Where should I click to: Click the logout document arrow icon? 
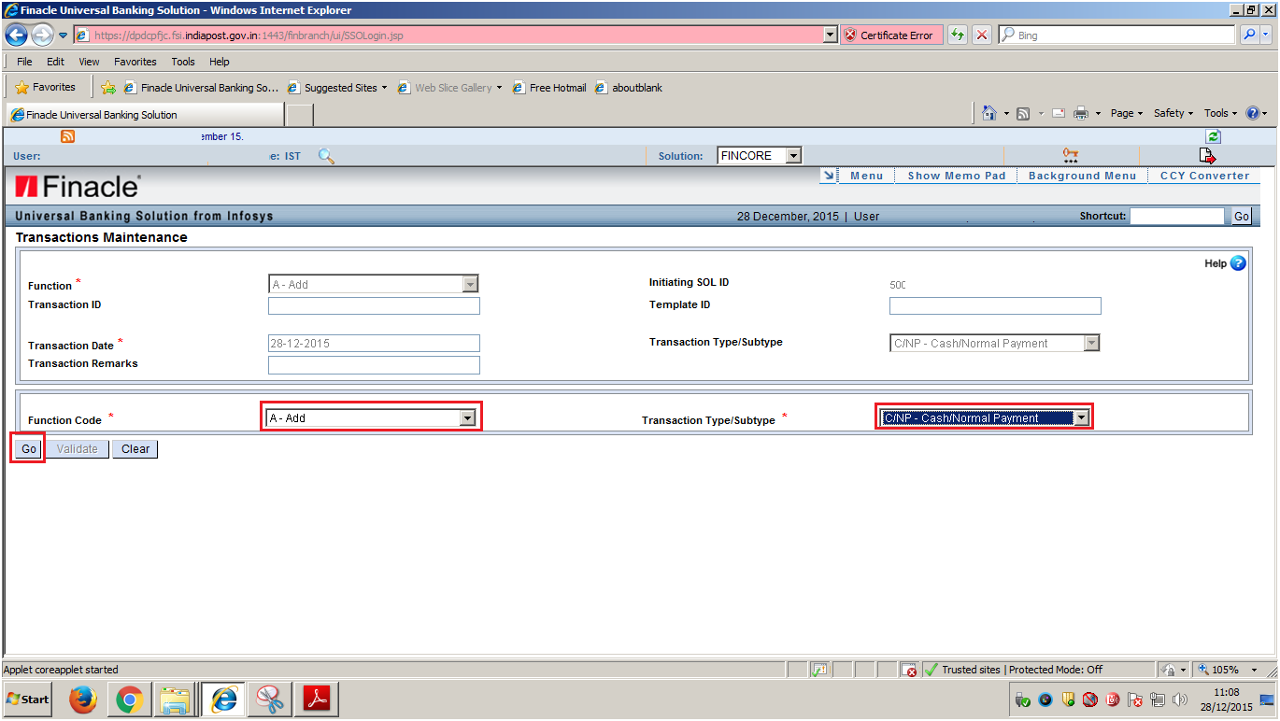tap(1207, 155)
